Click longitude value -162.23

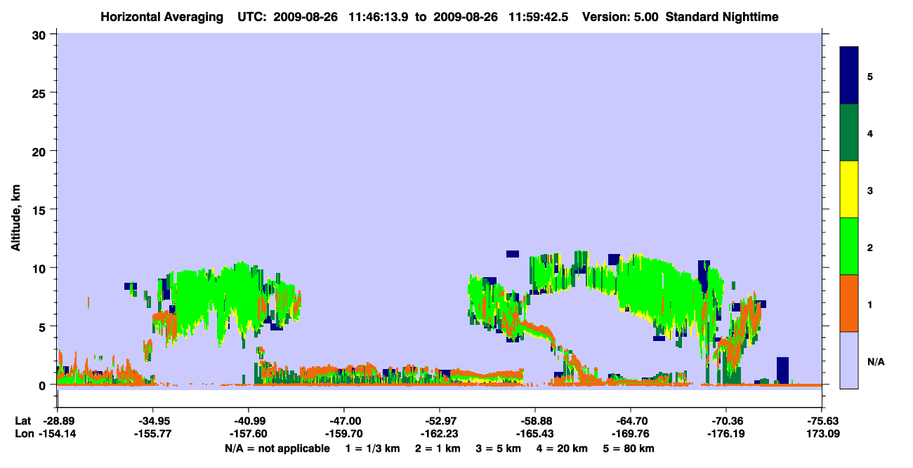pyautogui.click(x=439, y=434)
